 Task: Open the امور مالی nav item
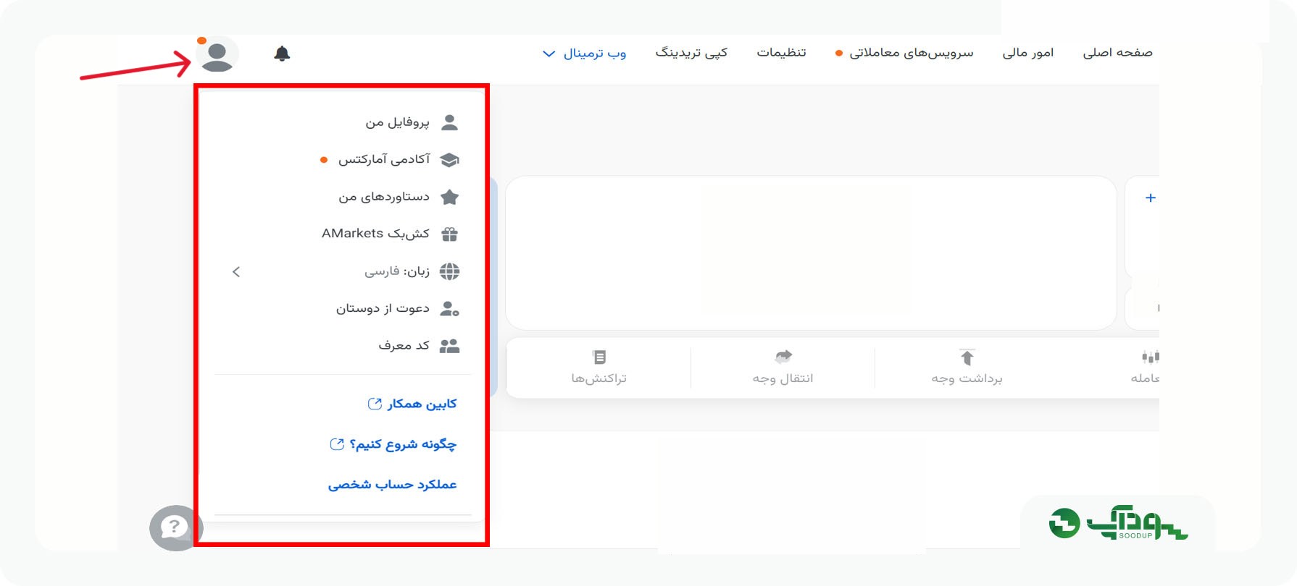tap(1028, 53)
